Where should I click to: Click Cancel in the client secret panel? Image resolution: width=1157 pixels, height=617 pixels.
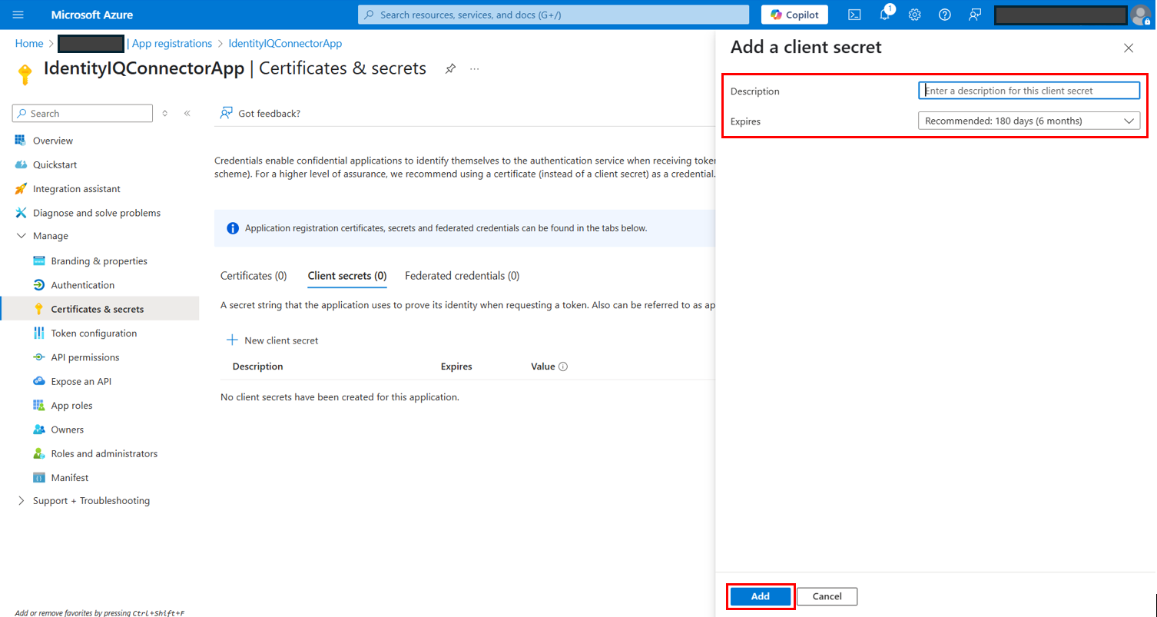click(827, 596)
